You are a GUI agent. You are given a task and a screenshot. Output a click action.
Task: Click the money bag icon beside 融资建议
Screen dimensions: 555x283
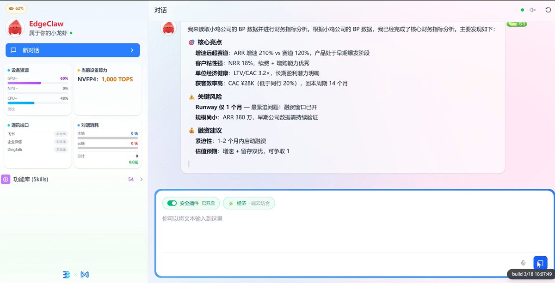click(x=191, y=131)
